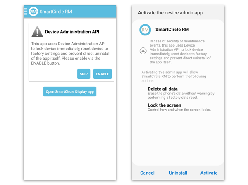Select the Lock the screen permission
Image resolution: width=248 pixels, height=185 pixels.
click(x=164, y=105)
